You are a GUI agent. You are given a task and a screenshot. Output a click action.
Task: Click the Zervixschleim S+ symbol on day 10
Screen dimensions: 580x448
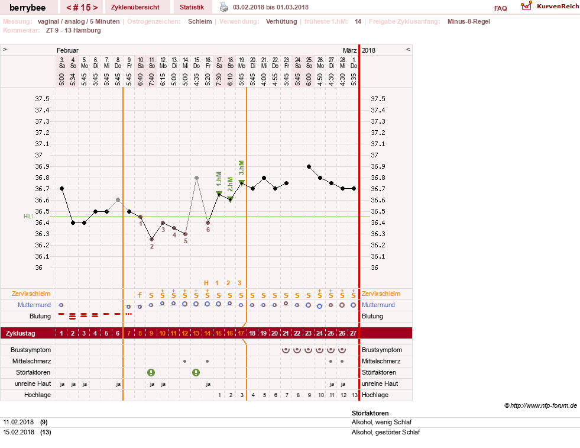coord(163,294)
